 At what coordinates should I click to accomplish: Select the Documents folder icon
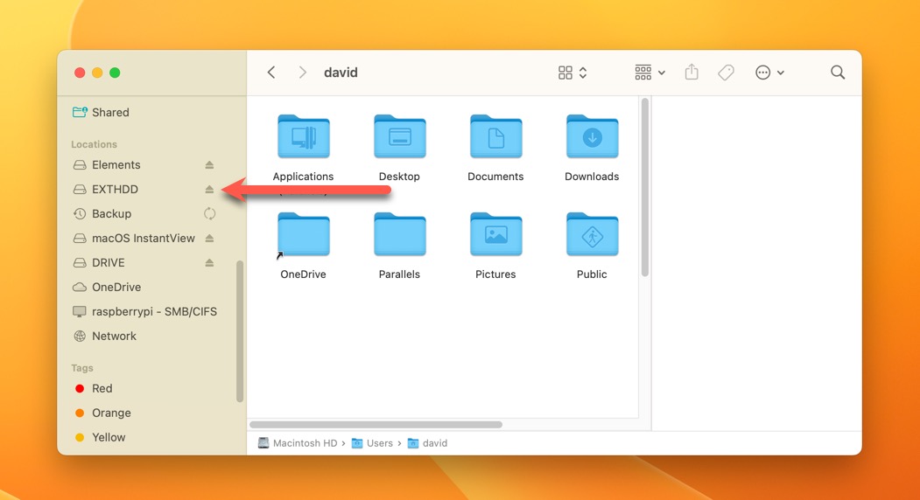tap(495, 136)
